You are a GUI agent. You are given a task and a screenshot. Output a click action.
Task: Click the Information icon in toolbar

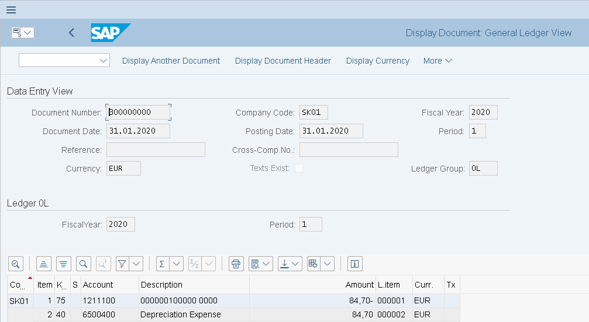click(354, 264)
